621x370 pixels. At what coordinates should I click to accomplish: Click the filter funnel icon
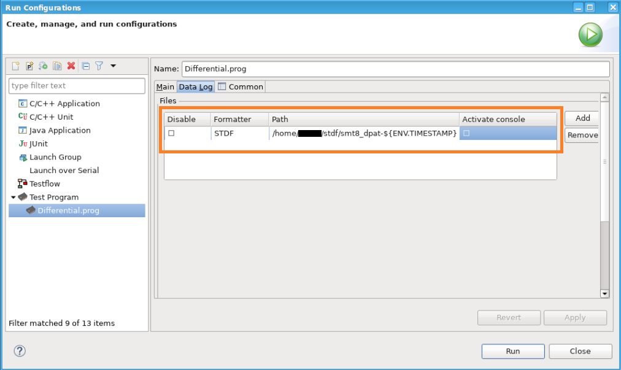tap(99, 66)
